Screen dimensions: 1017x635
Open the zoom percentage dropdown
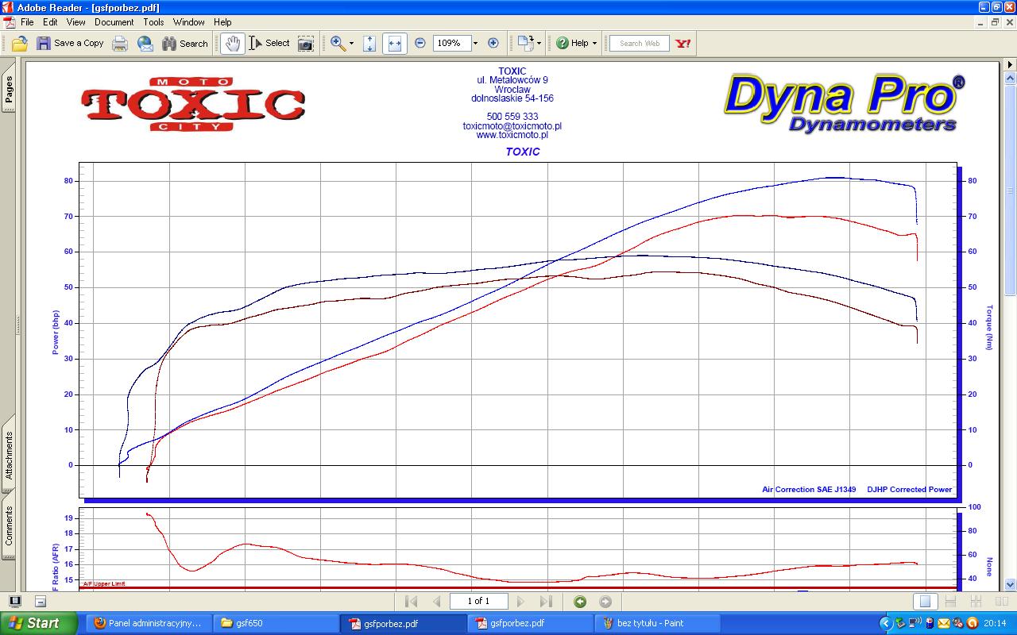475,44
